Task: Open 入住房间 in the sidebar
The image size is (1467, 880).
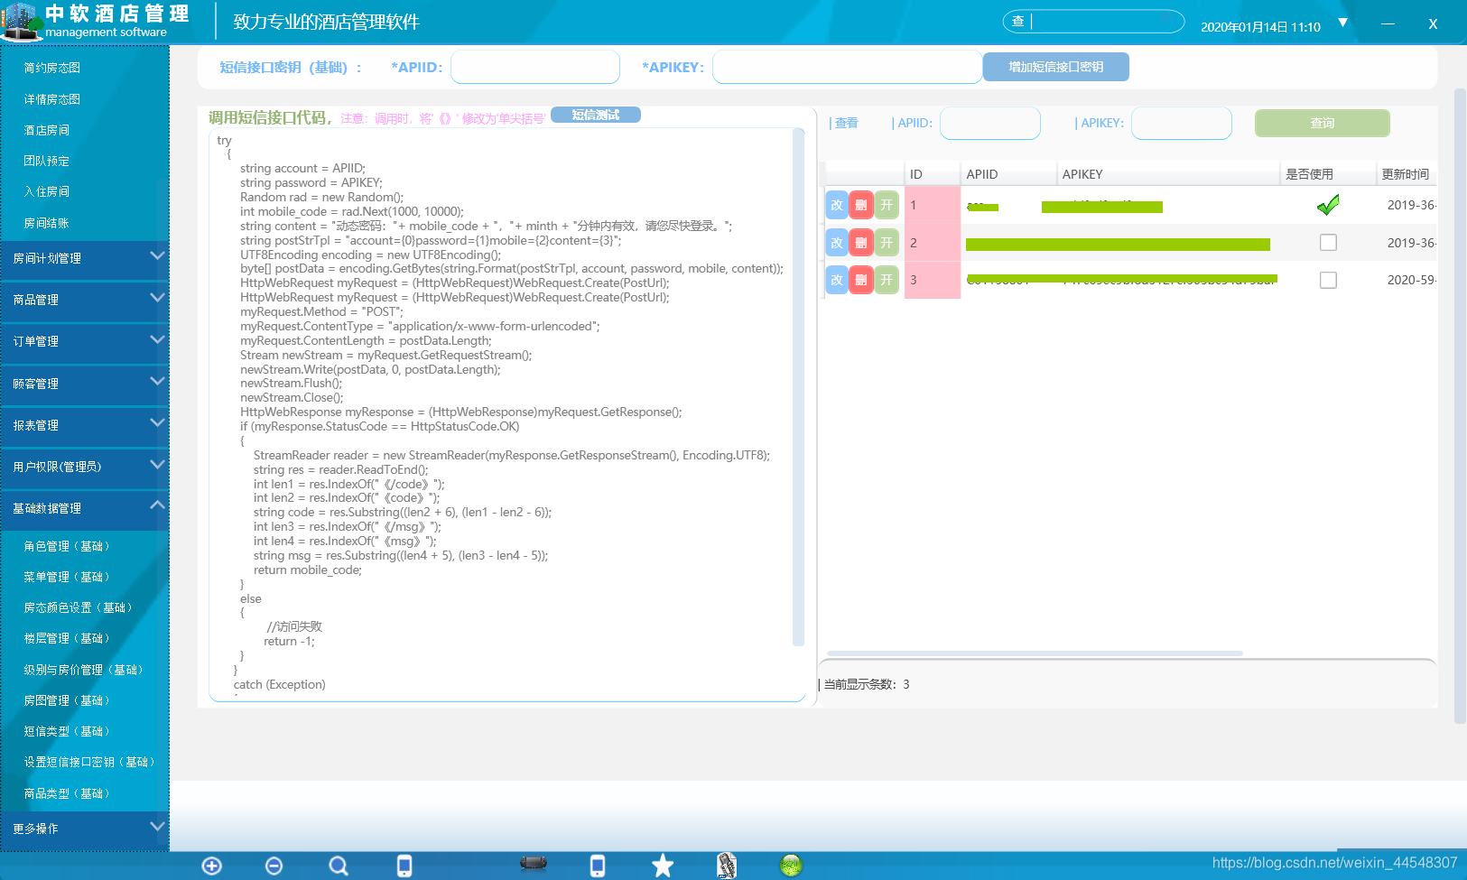Action: pos(46,191)
